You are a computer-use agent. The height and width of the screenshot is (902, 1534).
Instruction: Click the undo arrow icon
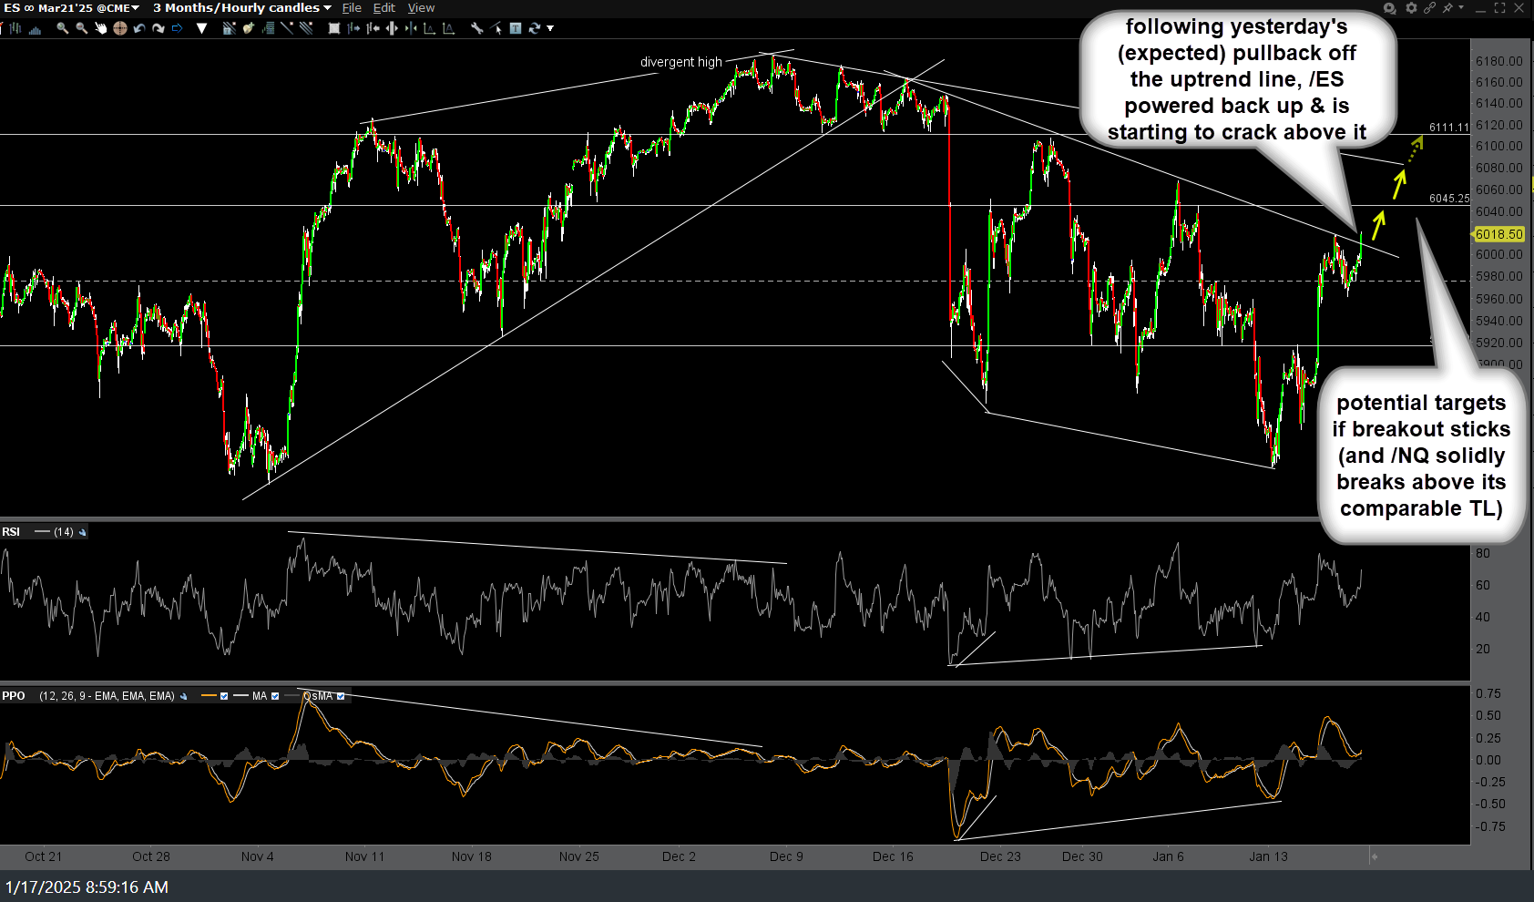click(x=138, y=28)
